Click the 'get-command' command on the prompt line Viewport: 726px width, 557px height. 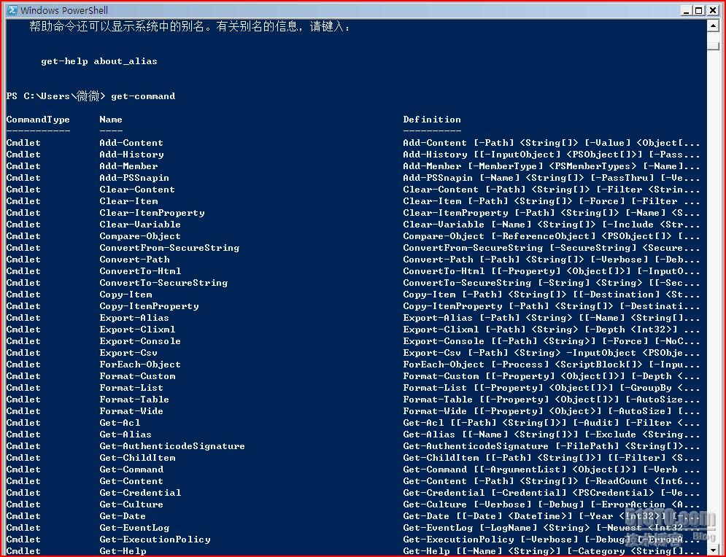click(143, 96)
